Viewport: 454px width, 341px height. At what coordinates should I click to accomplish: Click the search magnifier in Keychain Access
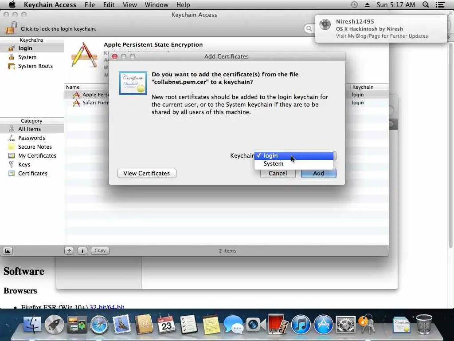309,28
